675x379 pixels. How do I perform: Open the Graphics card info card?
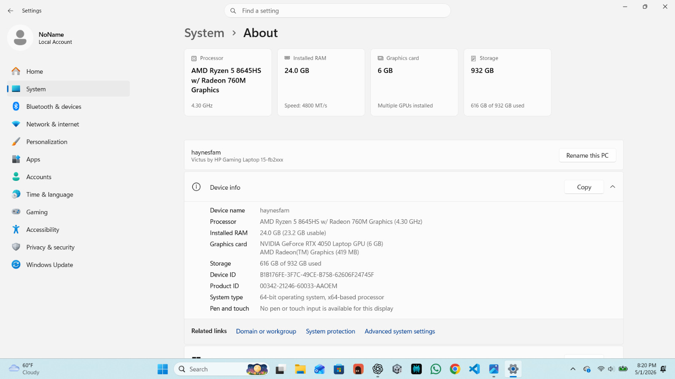coord(414,82)
